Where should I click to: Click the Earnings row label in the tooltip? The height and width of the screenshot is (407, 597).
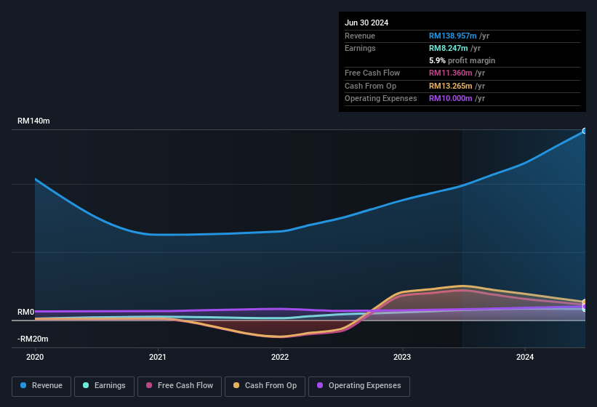click(360, 48)
